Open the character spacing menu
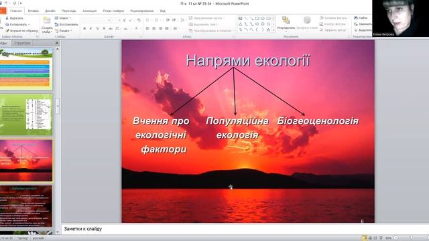This screenshot has height=241, width=429. (118, 28)
